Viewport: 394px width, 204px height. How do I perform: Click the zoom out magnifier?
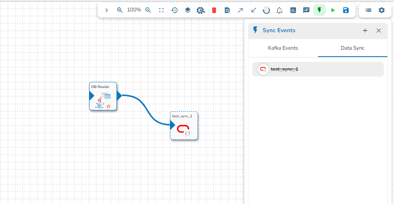(x=148, y=10)
